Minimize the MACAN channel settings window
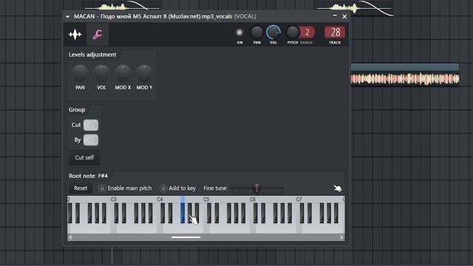 tap(335, 16)
